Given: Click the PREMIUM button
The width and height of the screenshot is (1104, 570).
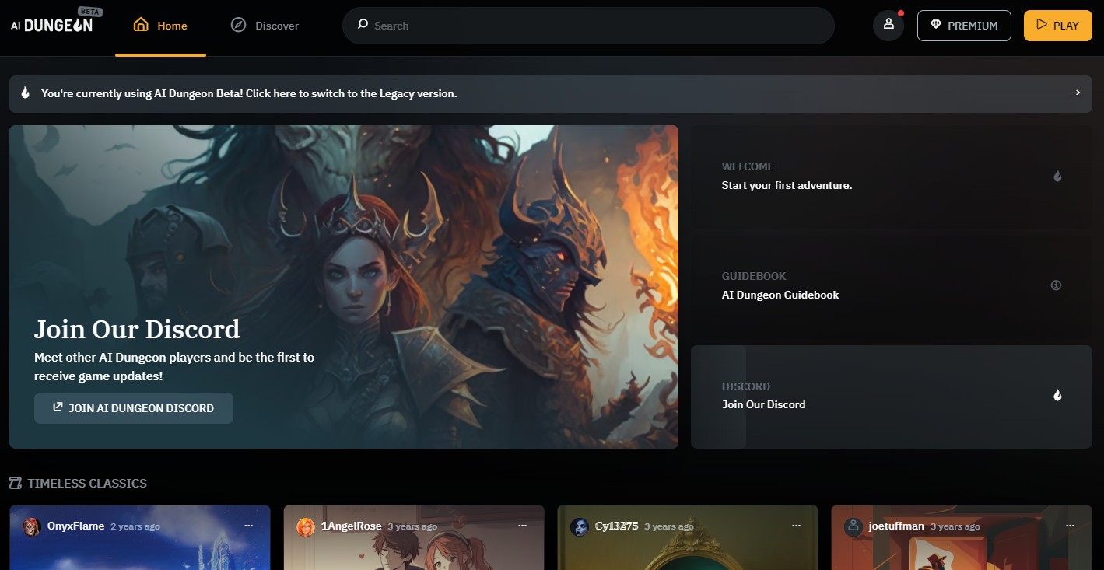Looking at the screenshot, I should (x=964, y=26).
